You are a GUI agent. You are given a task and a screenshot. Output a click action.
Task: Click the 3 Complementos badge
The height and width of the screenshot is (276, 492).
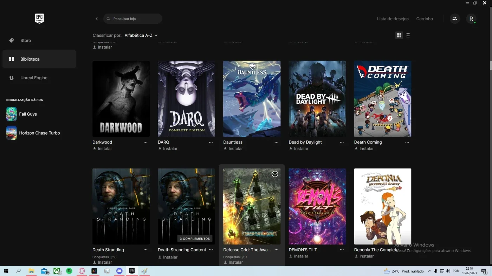195,239
